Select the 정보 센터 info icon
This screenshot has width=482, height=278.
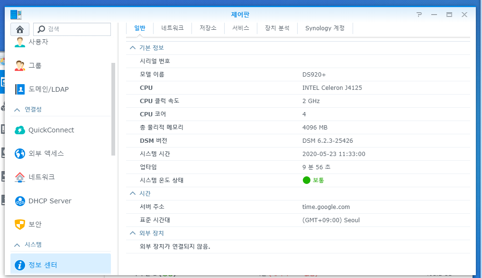point(20,265)
